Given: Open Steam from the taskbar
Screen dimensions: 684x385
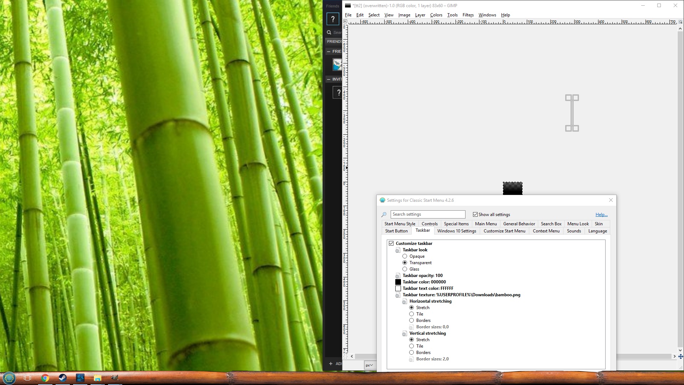Looking at the screenshot, I should (62, 378).
